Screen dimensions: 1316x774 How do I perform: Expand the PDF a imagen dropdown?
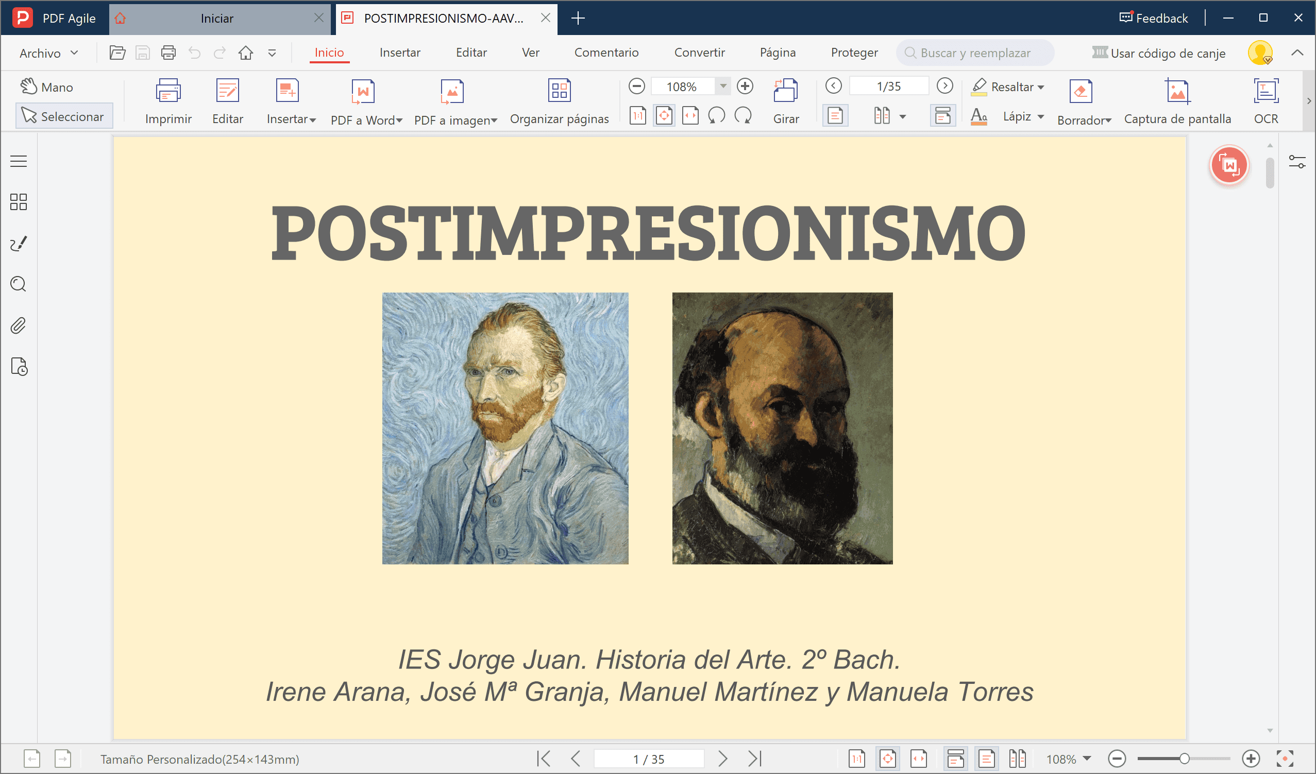(x=494, y=121)
